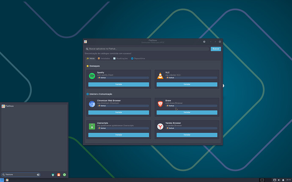This screenshot has width=292, height=182.
Task: Click the Destaques section heading
Action: [93, 66]
